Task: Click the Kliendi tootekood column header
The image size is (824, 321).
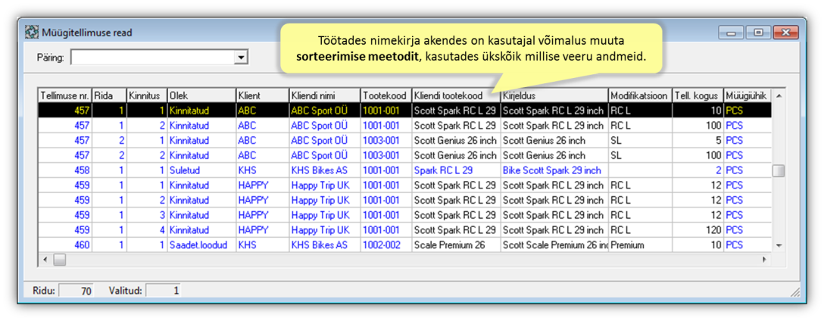Action: (456, 96)
